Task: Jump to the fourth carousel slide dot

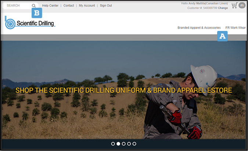Action: coord(129,144)
